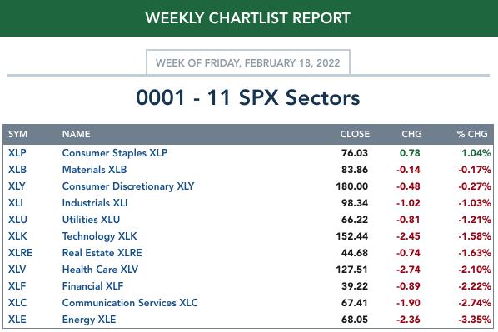This screenshot has height=332, width=498.
Task: Open Financial XLF name link
Action: point(92,286)
